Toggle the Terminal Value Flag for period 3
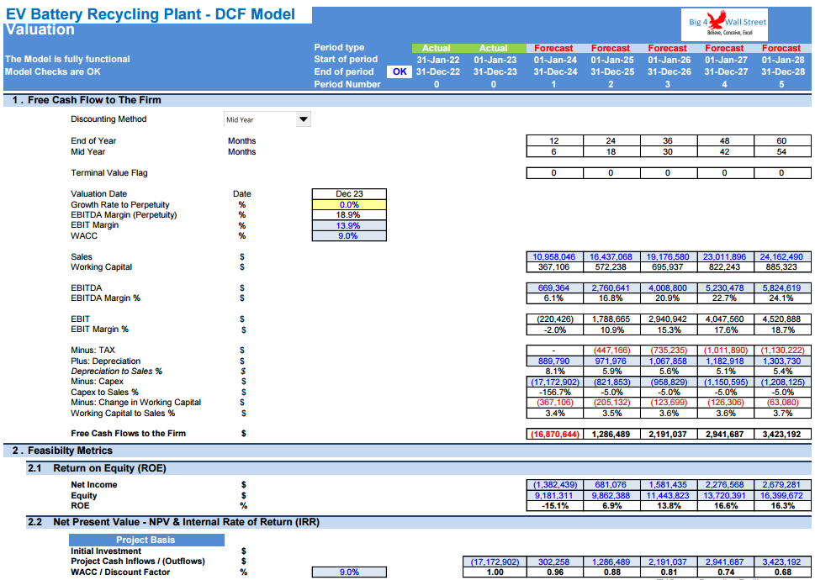Image resolution: width=815 pixels, height=580 pixels. (667, 173)
